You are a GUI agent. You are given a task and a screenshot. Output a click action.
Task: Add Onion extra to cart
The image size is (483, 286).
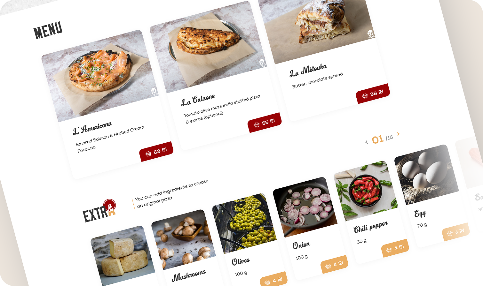coord(334,264)
